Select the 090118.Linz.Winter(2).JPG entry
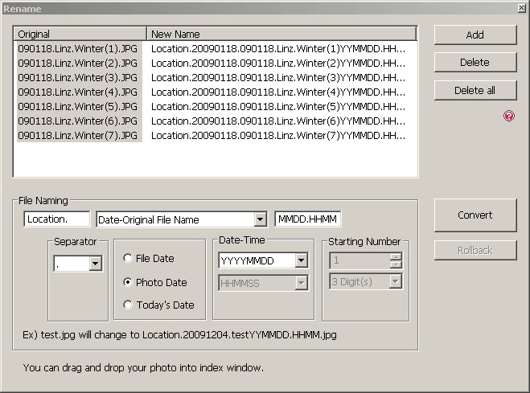This screenshot has width=530, height=393. point(78,63)
